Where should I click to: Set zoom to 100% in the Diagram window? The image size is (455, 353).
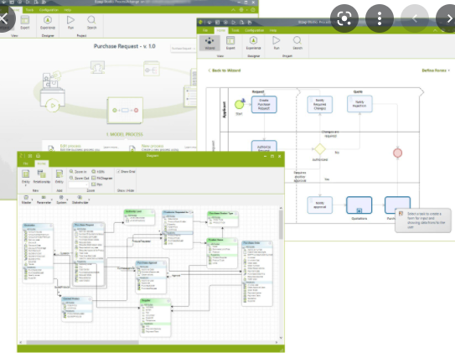(98, 172)
